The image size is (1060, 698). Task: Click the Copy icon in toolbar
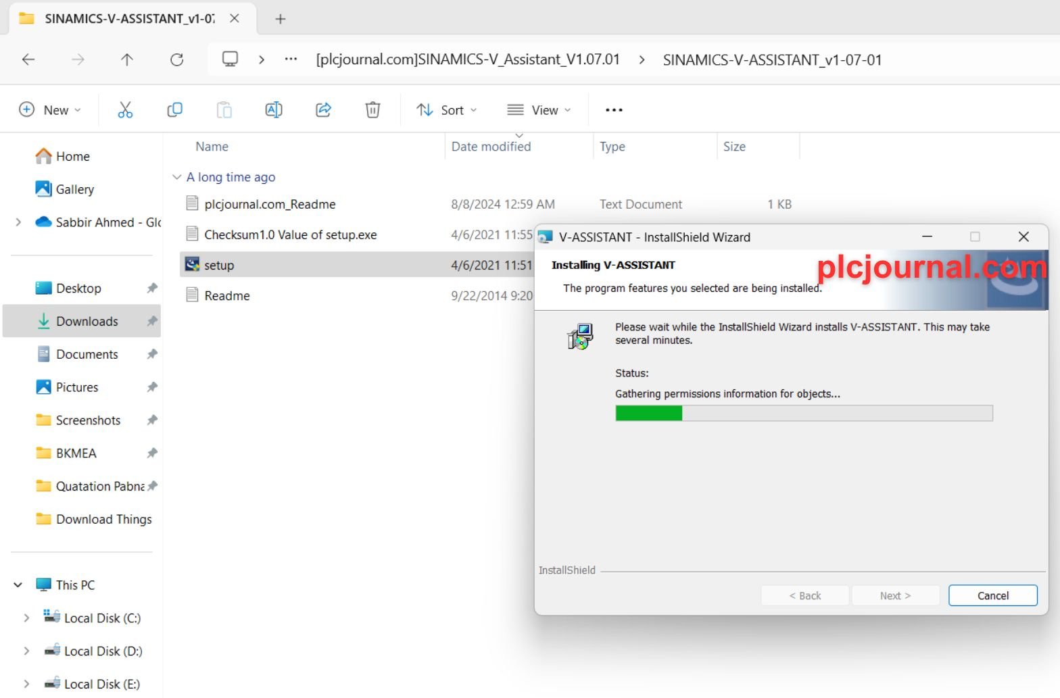click(x=174, y=109)
